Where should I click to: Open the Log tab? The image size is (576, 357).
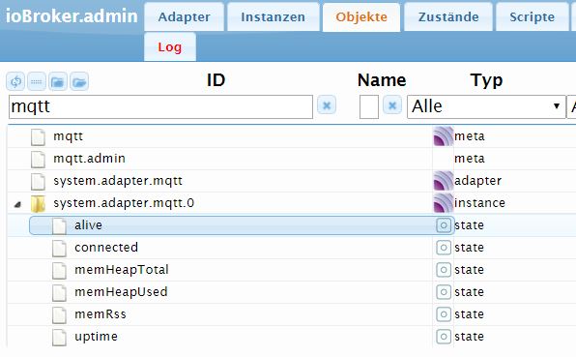coord(170,46)
